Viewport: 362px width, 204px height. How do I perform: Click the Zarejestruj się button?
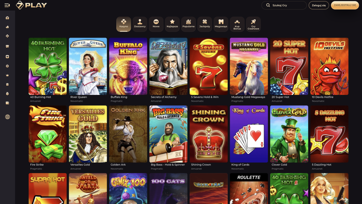point(345,5)
